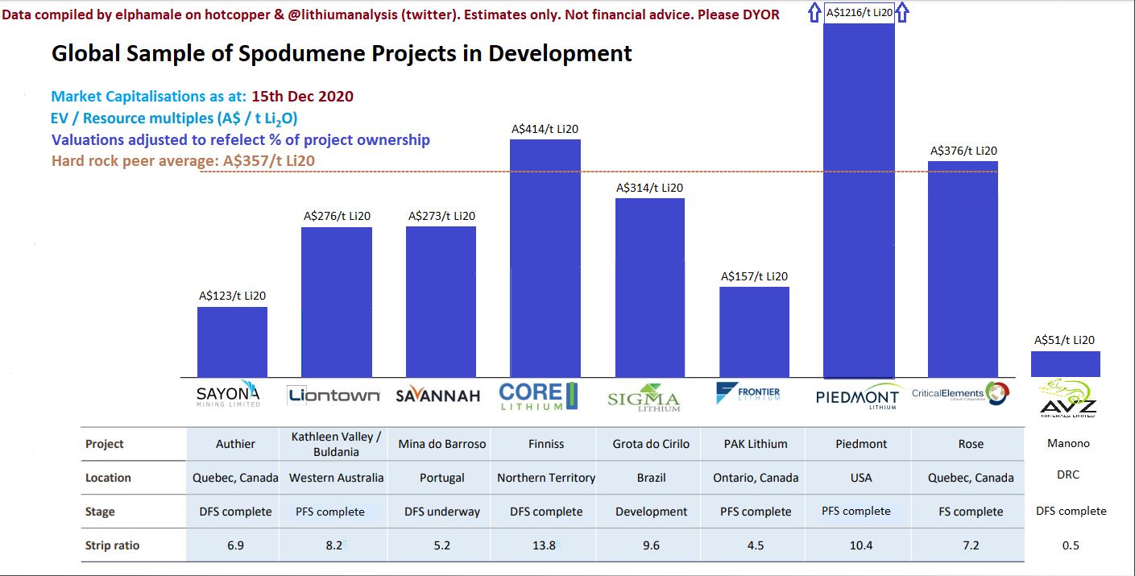Select the strip ratio value '0.5'
1135x576 pixels.
[x=1071, y=545]
